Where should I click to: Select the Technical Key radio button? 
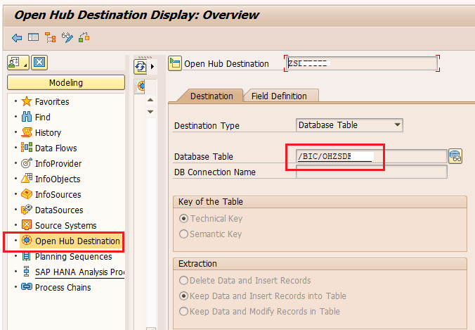pos(184,219)
